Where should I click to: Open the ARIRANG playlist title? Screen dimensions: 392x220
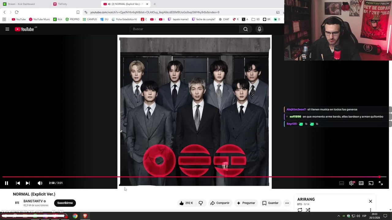tap(306, 199)
